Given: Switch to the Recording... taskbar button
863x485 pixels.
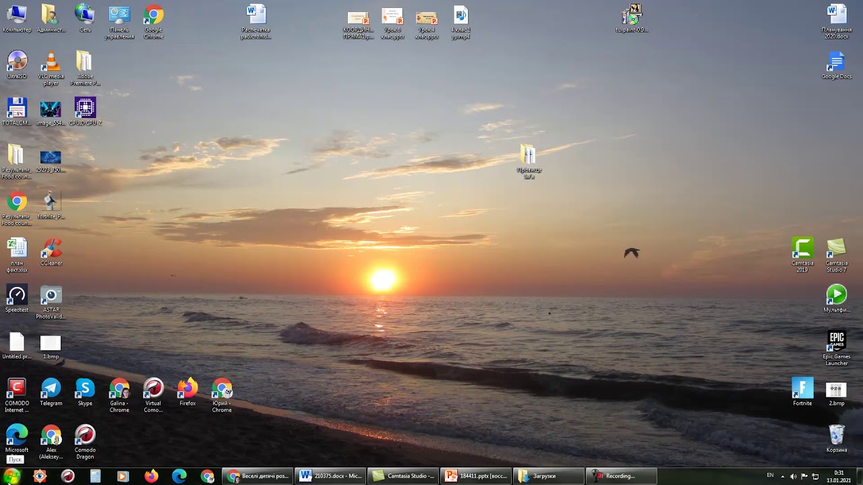Looking at the screenshot, I should [622, 476].
